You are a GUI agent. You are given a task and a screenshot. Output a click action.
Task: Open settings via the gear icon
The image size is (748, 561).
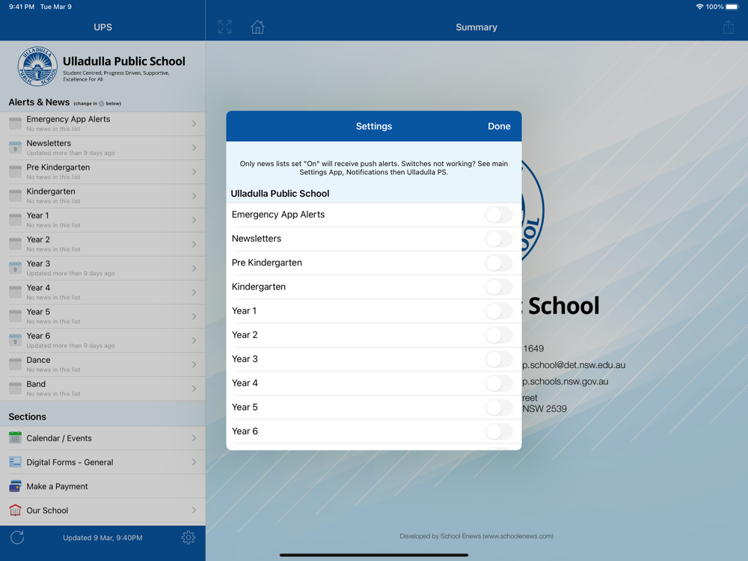pyautogui.click(x=188, y=538)
